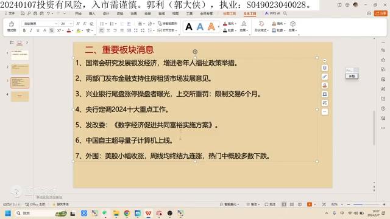Select slide 2 thumbnail
Viewport: 390px width, 219px height.
[20, 69]
